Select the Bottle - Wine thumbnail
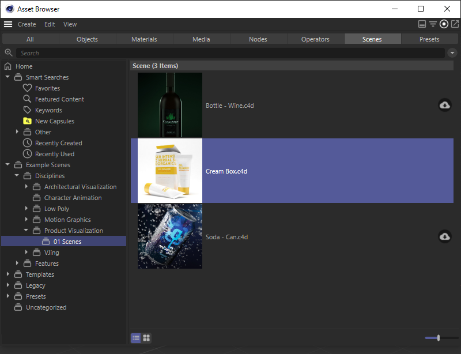The height and width of the screenshot is (354, 461). coord(170,105)
